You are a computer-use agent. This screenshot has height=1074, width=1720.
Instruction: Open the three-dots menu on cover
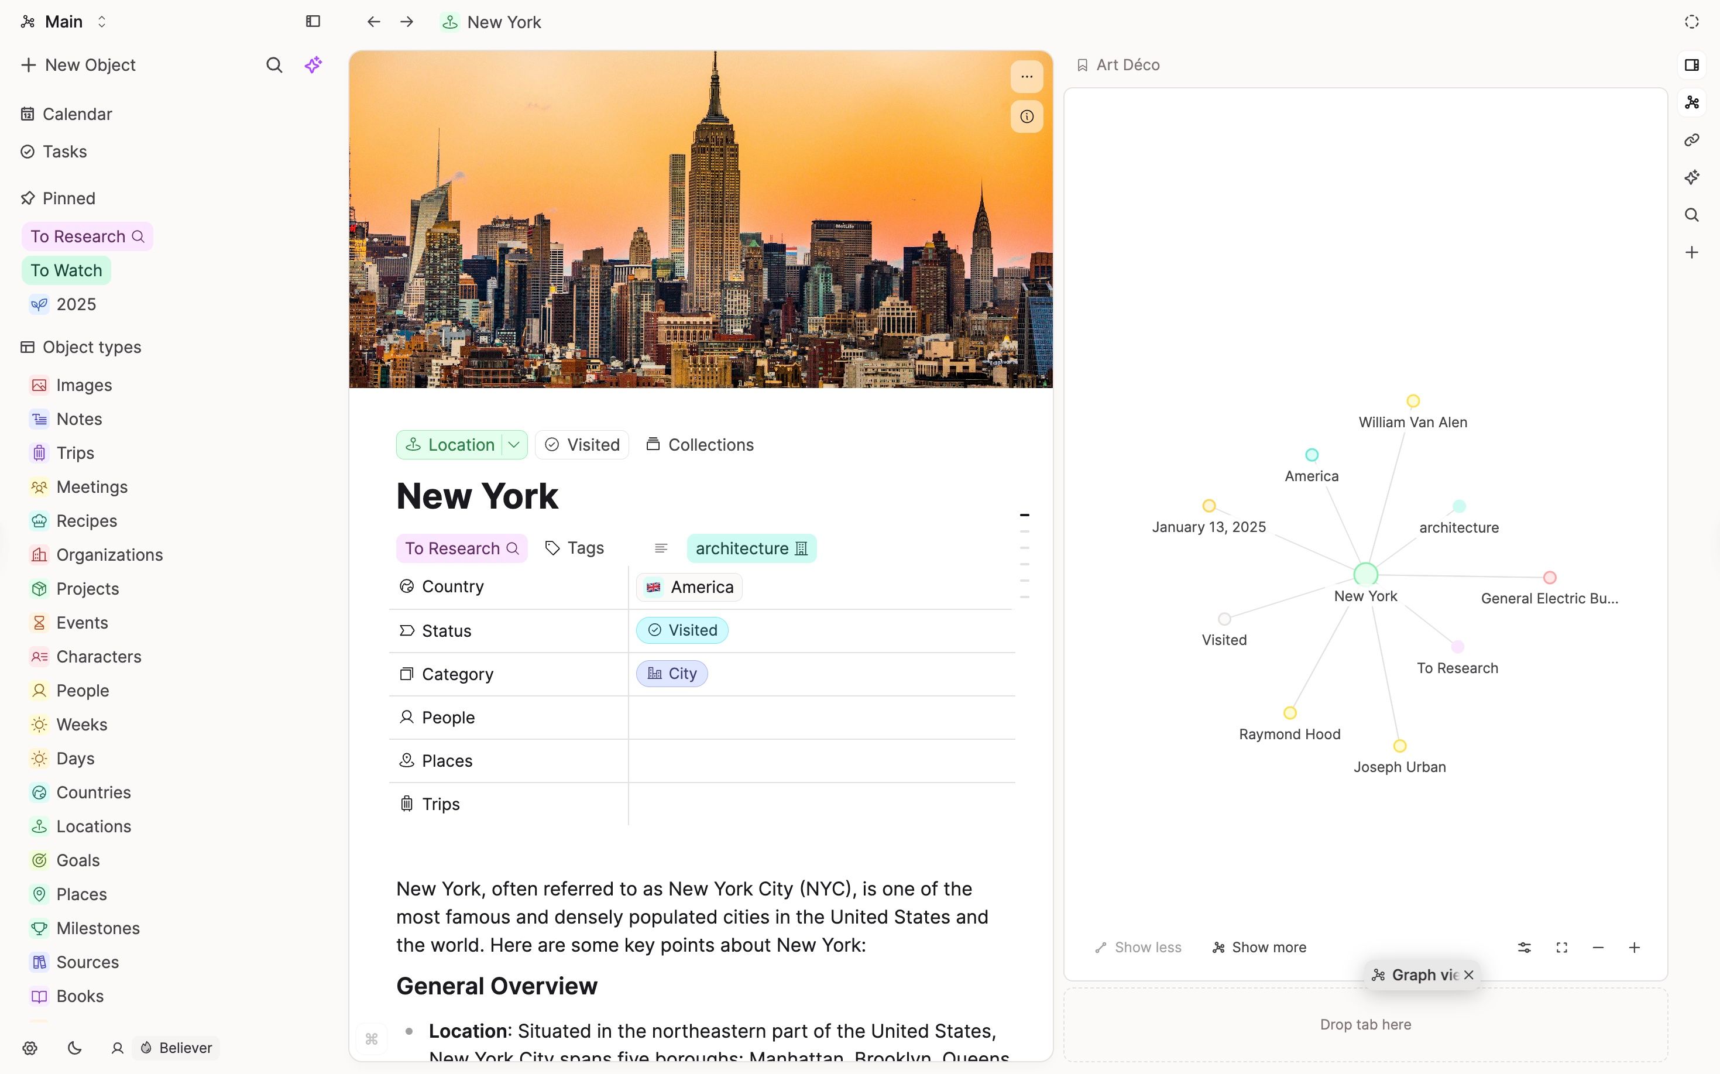point(1027,77)
